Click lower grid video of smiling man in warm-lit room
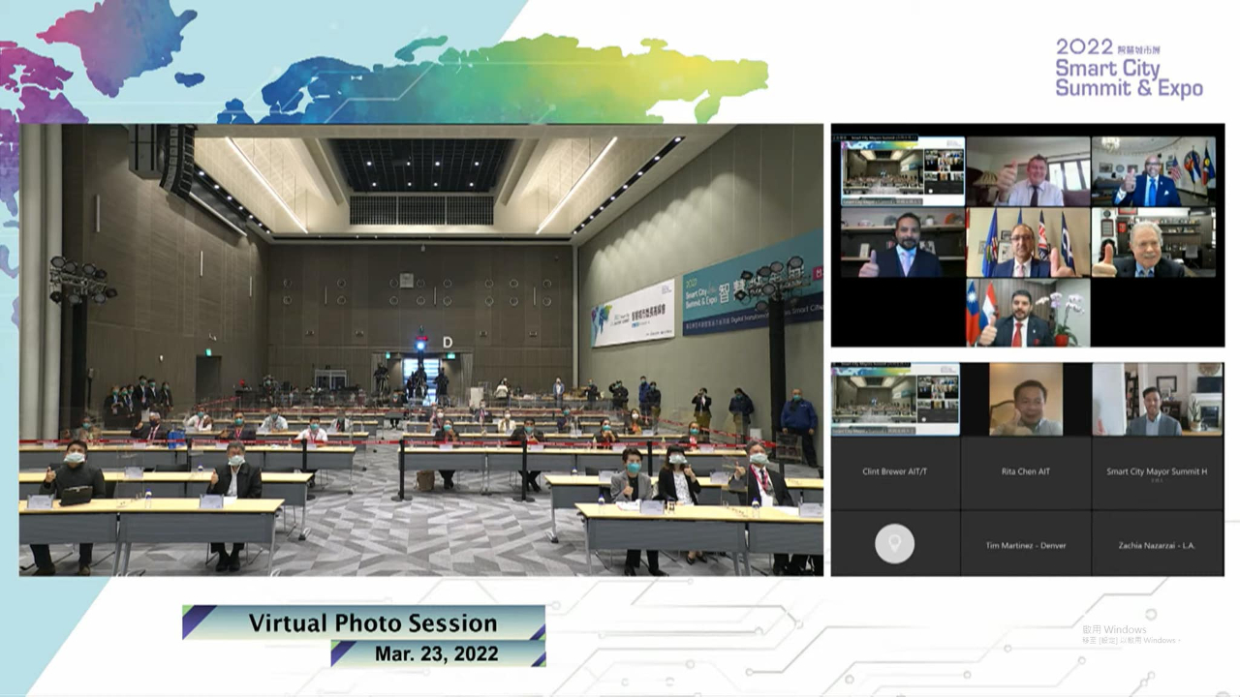The image size is (1240, 697). click(x=1026, y=399)
